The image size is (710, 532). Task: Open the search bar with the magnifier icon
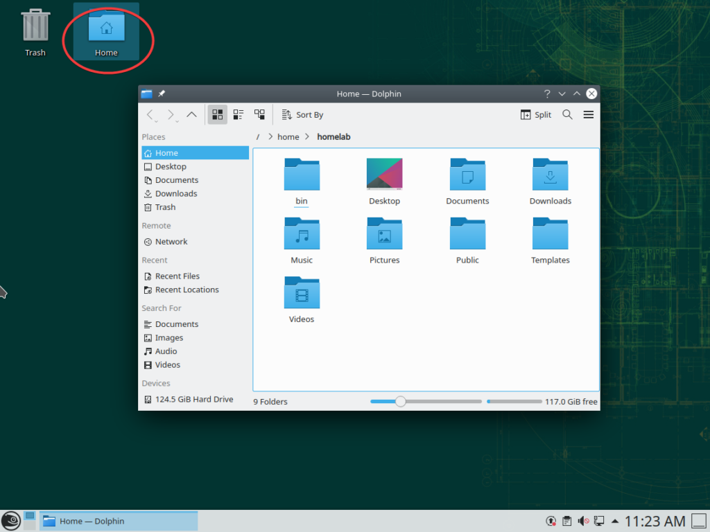567,114
